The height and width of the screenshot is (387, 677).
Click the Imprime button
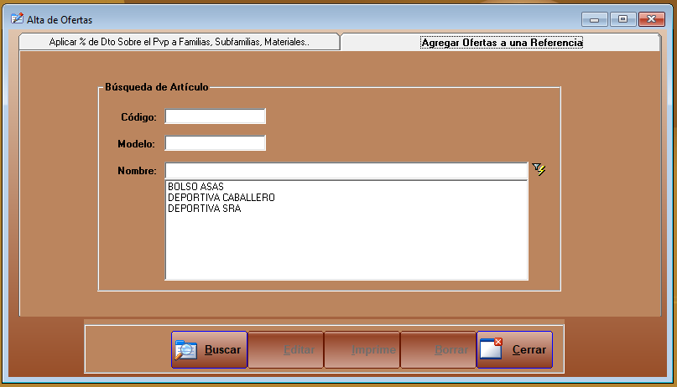[x=362, y=349]
